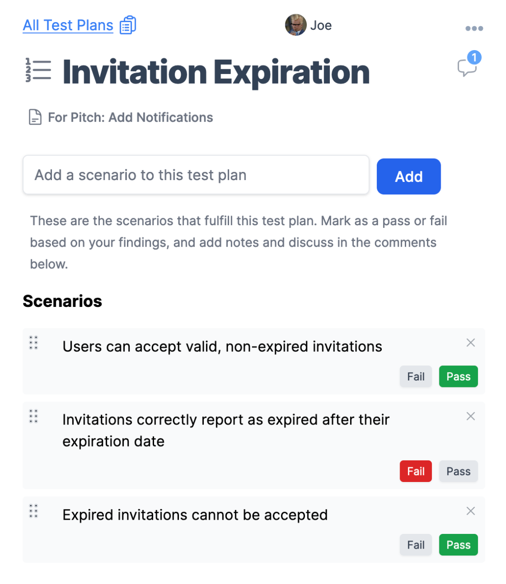This screenshot has width=506, height=584.
Task: Click the document icon next to For Pitch
Action: coord(35,117)
